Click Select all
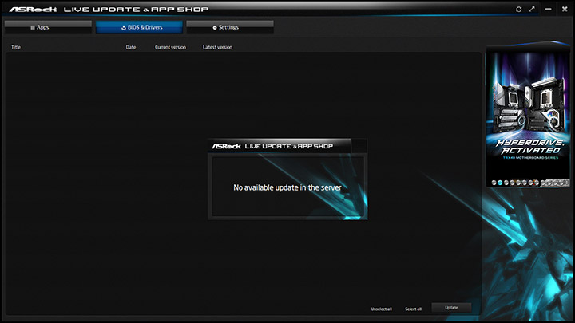 414,309
